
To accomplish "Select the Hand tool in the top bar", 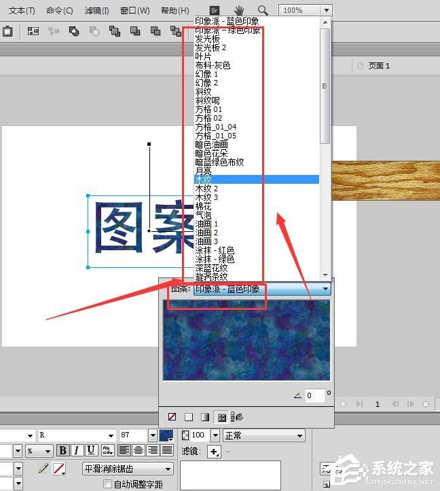I will (x=238, y=11).
